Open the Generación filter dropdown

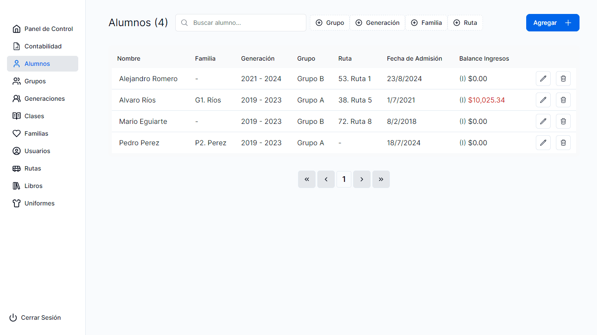(378, 23)
